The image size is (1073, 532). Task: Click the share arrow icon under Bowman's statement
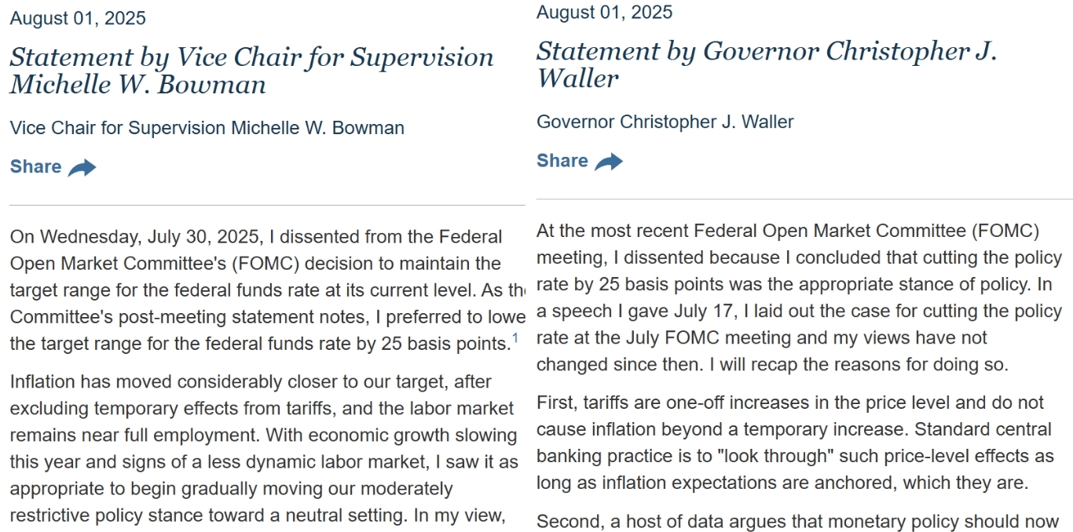point(82,167)
